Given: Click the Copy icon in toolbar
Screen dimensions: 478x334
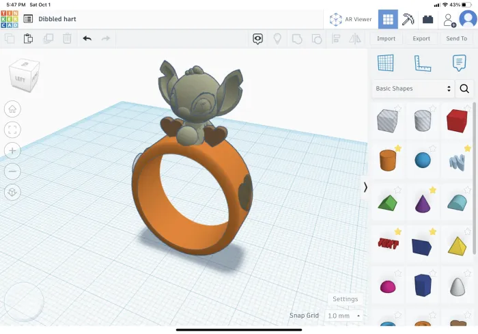Looking at the screenshot, I should point(10,38).
